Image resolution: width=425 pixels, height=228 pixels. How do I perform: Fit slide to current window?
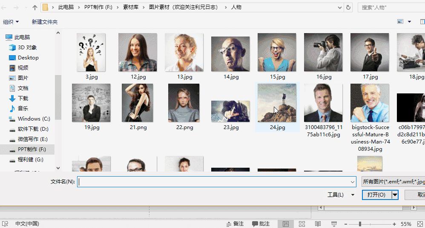[420, 224]
